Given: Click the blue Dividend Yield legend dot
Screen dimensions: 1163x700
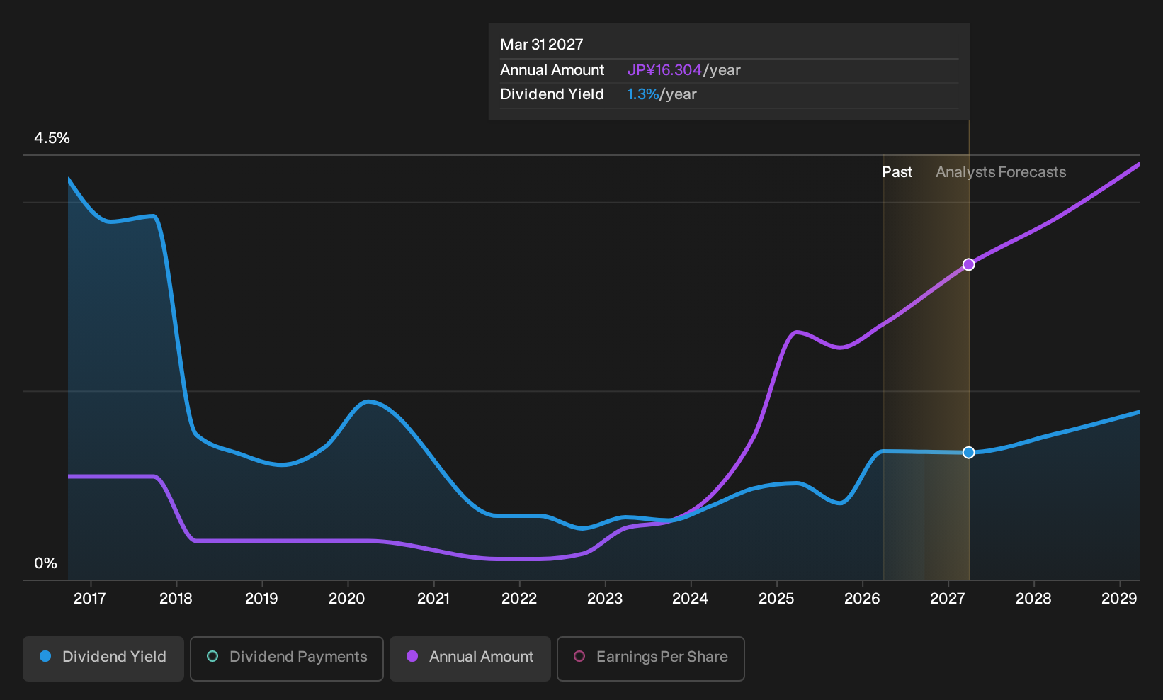Looking at the screenshot, I should [x=45, y=657].
